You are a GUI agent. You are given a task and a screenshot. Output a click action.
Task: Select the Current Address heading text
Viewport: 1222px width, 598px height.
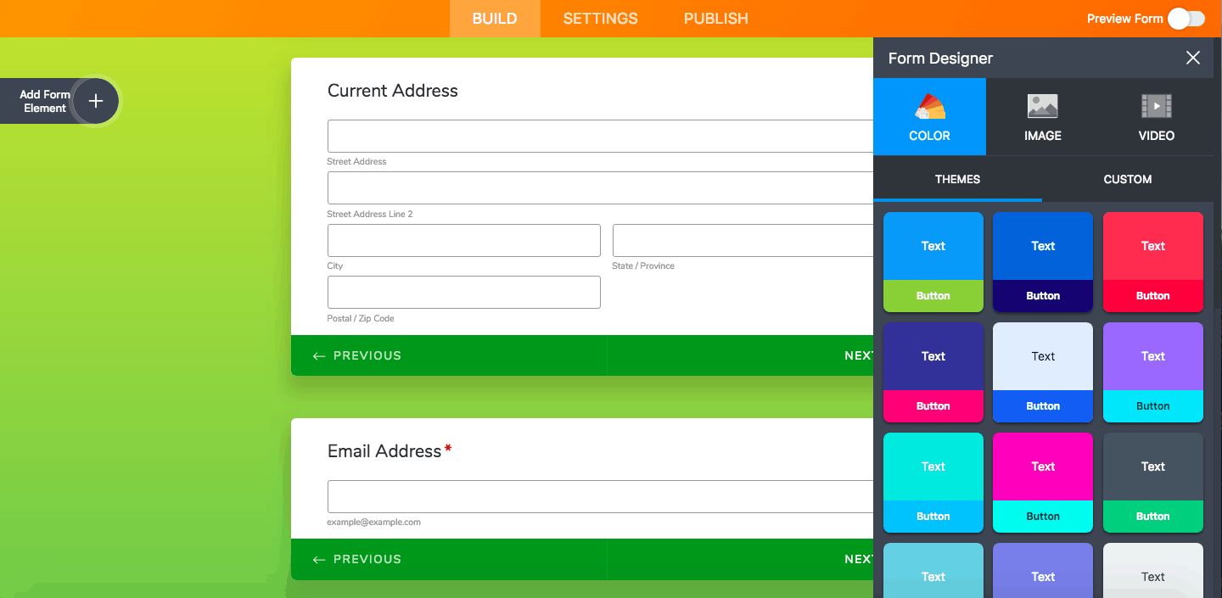pyautogui.click(x=393, y=91)
